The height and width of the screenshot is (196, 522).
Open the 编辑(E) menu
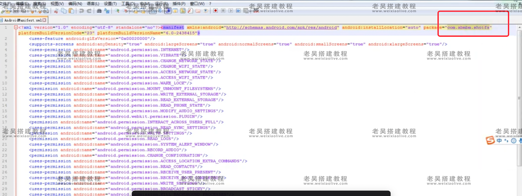point(22,3)
